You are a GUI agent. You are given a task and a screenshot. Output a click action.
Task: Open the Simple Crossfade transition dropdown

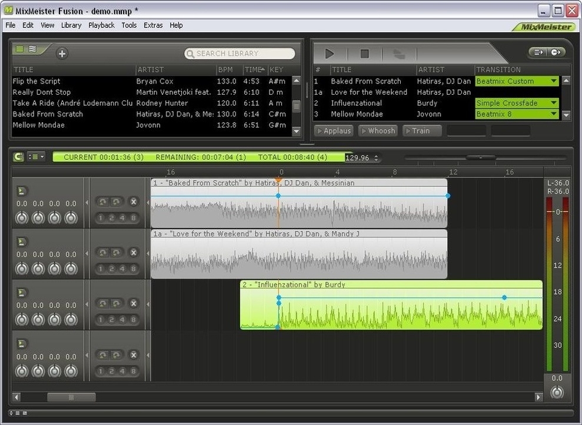coord(554,103)
